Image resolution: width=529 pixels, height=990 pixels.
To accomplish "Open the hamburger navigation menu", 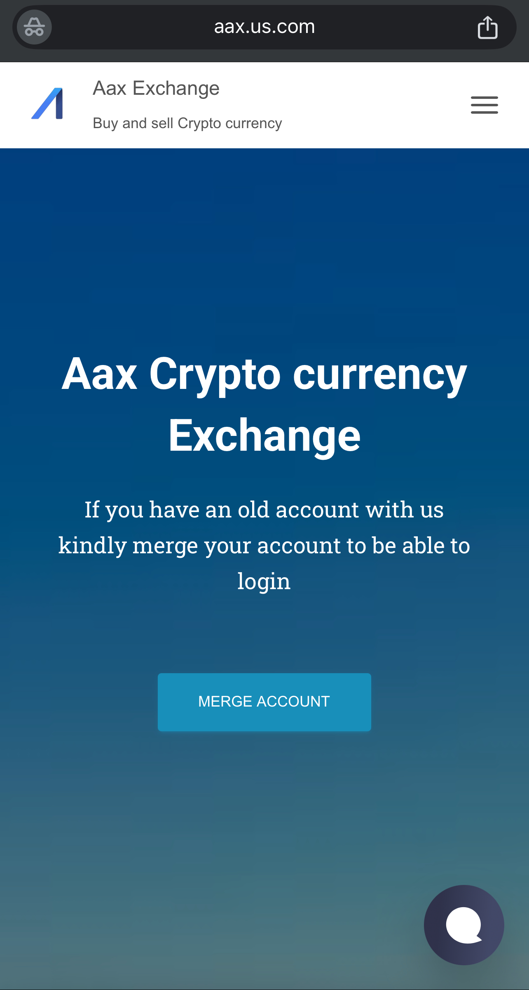I will [485, 105].
